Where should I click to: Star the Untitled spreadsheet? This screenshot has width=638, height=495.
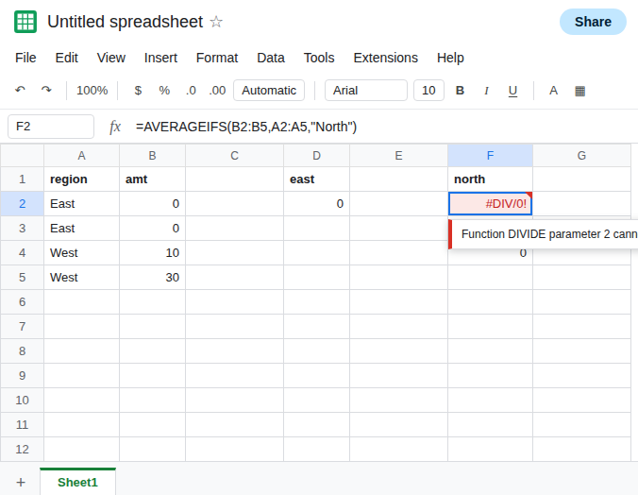216,22
